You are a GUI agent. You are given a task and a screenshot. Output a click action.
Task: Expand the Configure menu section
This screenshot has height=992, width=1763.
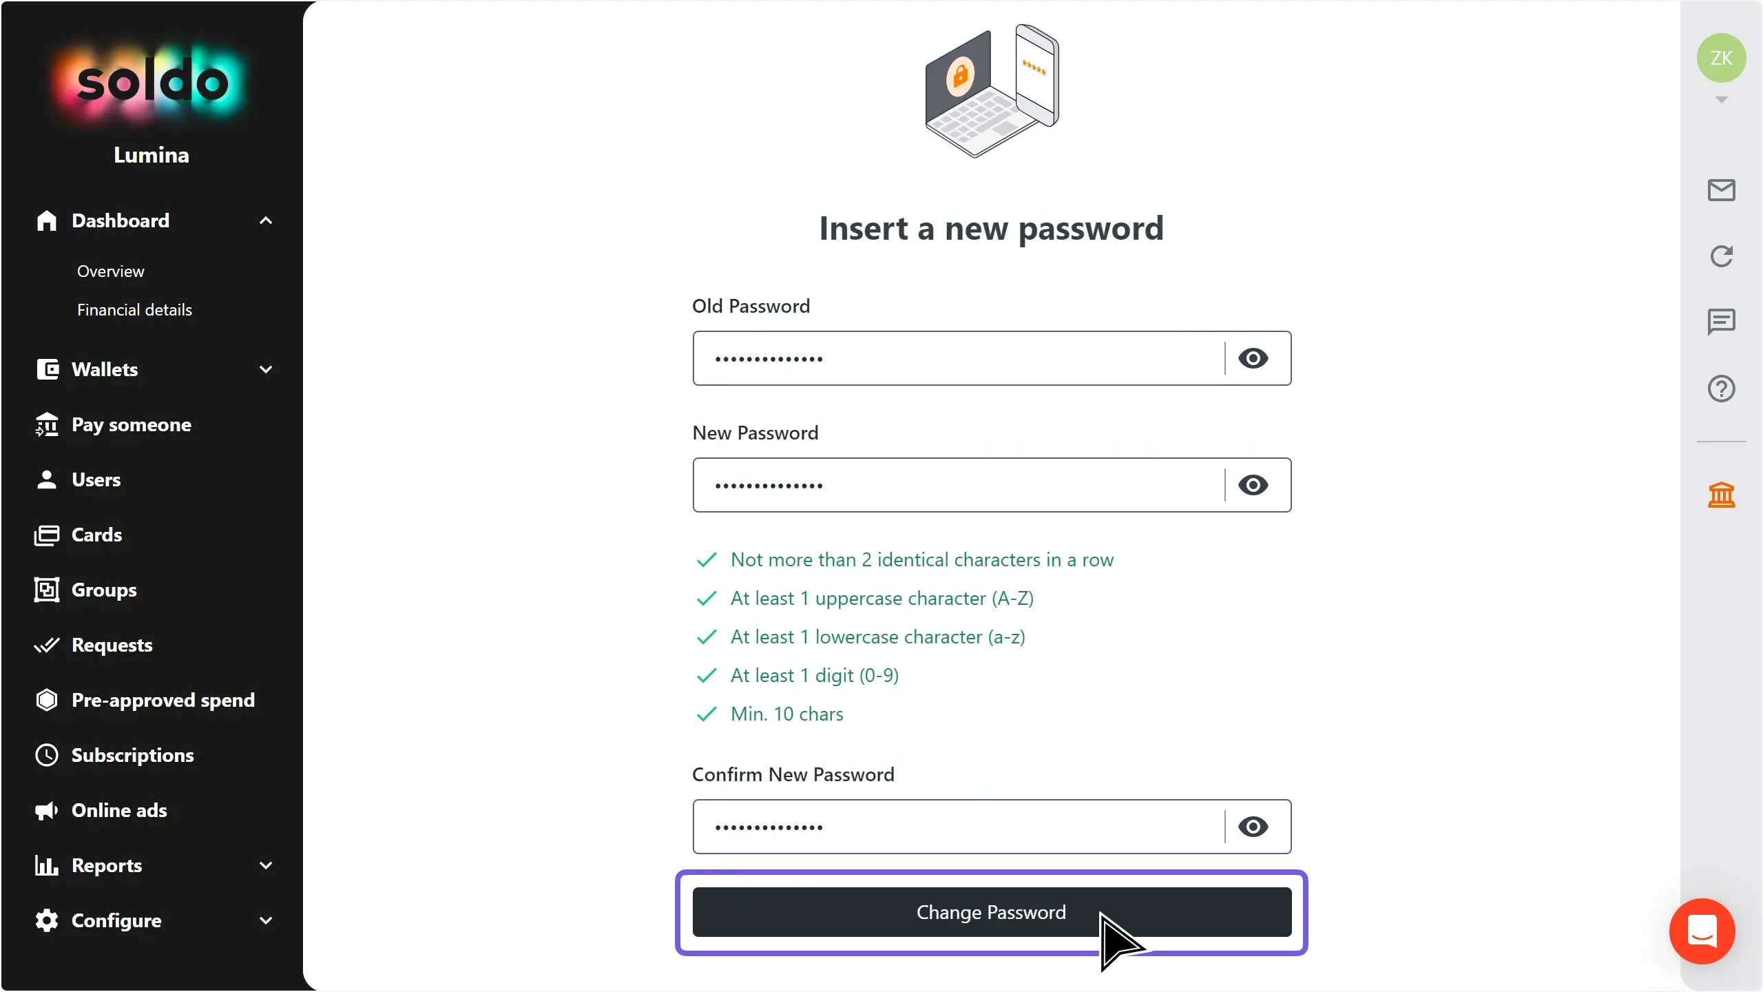click(x=266, y=920)
